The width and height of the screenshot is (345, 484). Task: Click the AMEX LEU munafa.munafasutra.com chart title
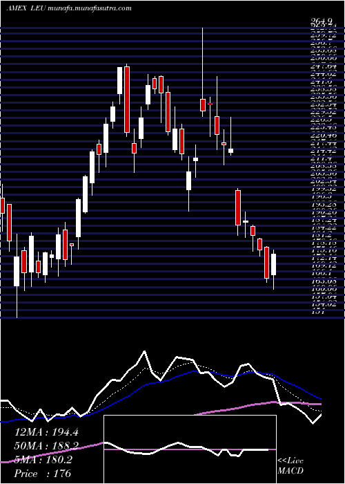point(69,8)
